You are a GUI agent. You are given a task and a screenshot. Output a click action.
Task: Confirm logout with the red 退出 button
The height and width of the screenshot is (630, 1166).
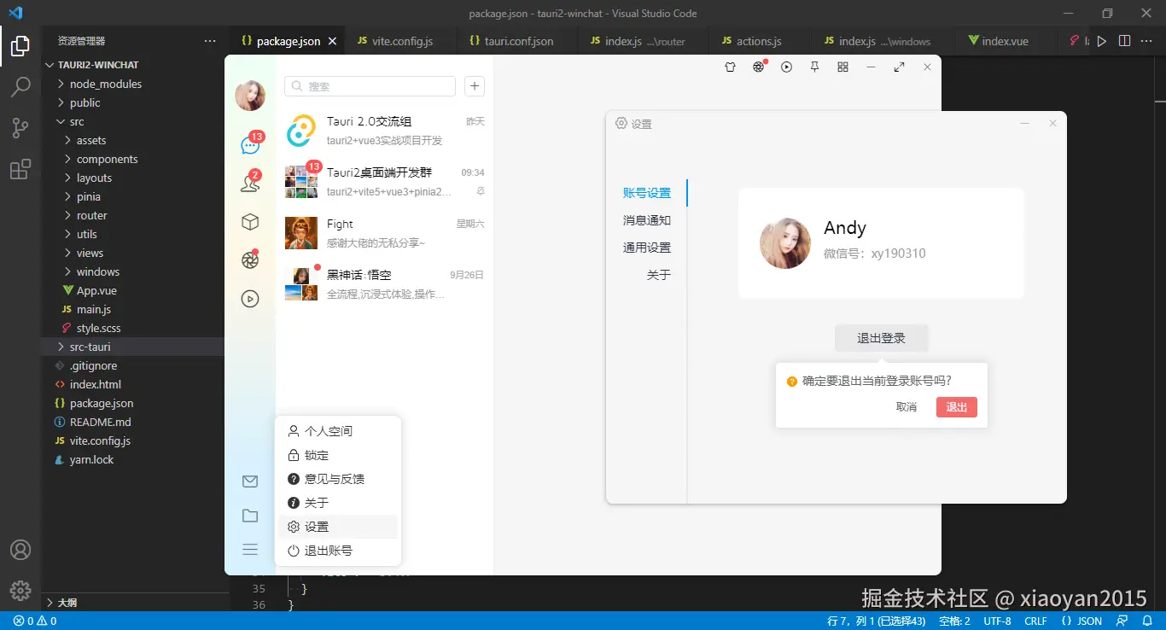(955, 407)
